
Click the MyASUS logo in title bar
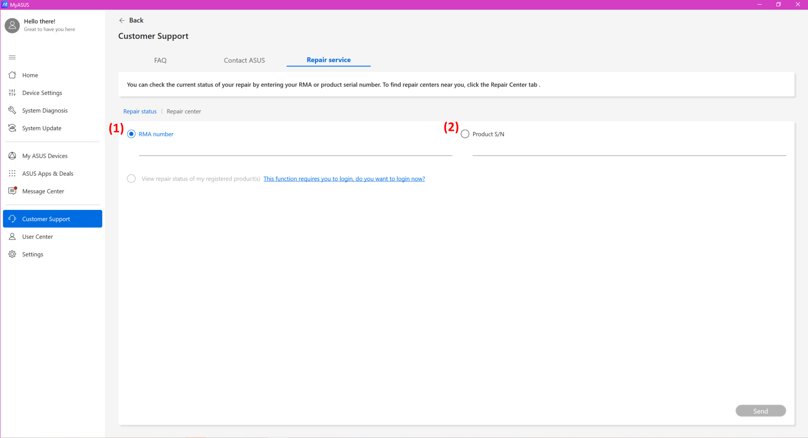pos(5,5)
